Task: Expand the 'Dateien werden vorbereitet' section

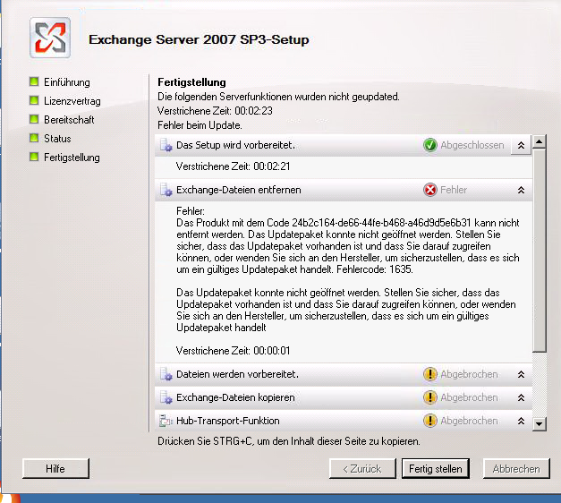Action: click(x=521, y=374)
